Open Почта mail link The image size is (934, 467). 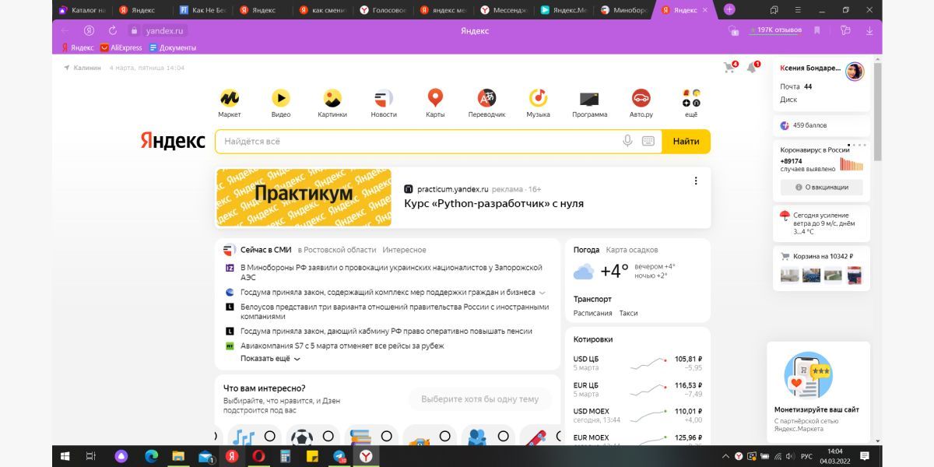pos(790,86)
